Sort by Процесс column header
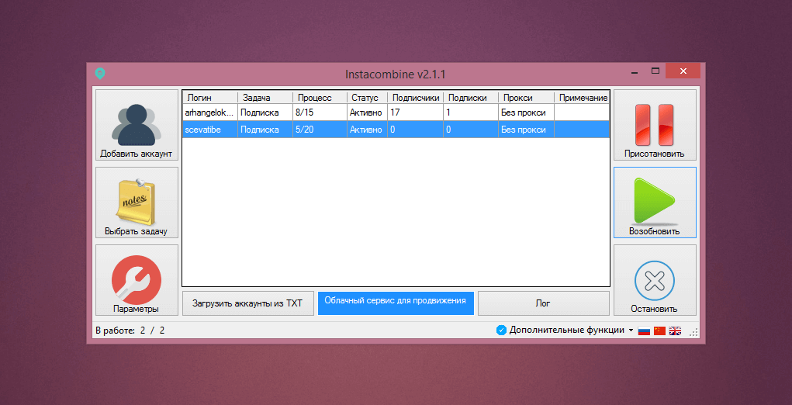The image size is (792, 405). click(320, 98)
